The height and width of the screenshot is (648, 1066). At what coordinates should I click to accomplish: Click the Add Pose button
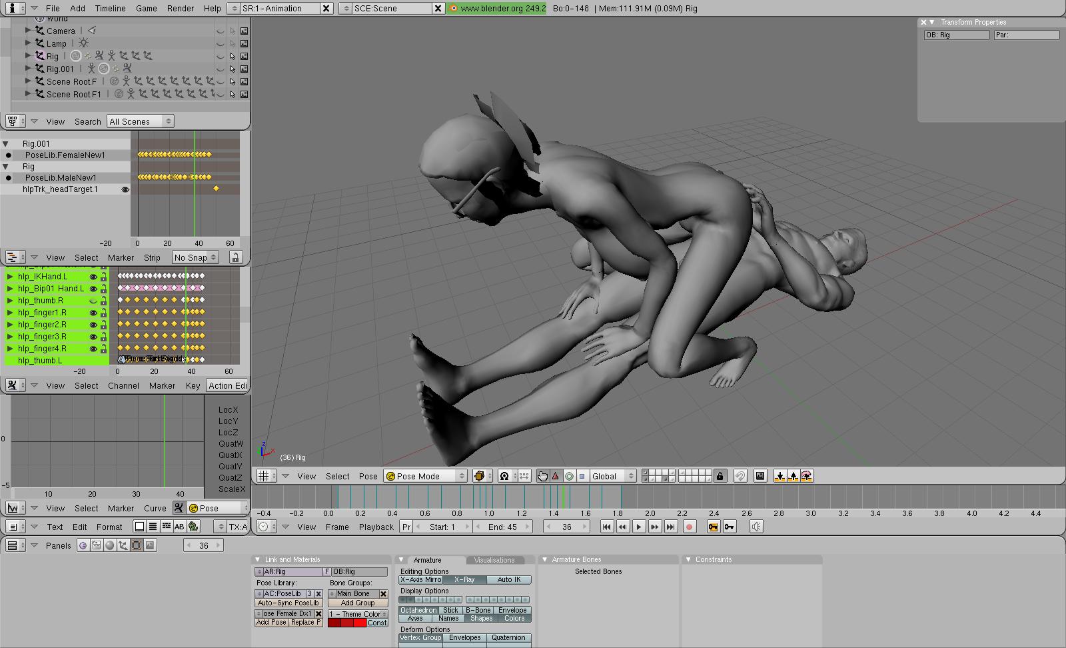point(272,623)
